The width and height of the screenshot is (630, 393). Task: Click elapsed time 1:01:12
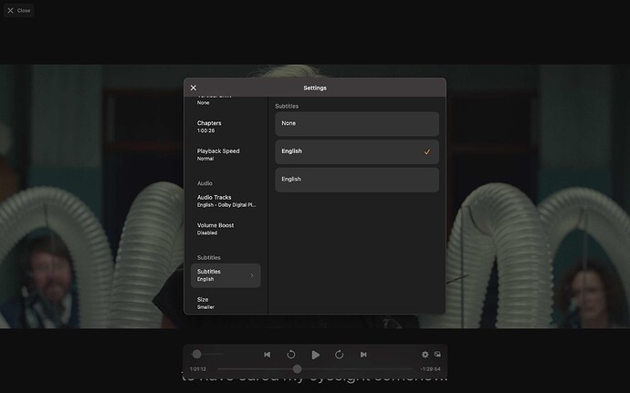coord(198,369)
